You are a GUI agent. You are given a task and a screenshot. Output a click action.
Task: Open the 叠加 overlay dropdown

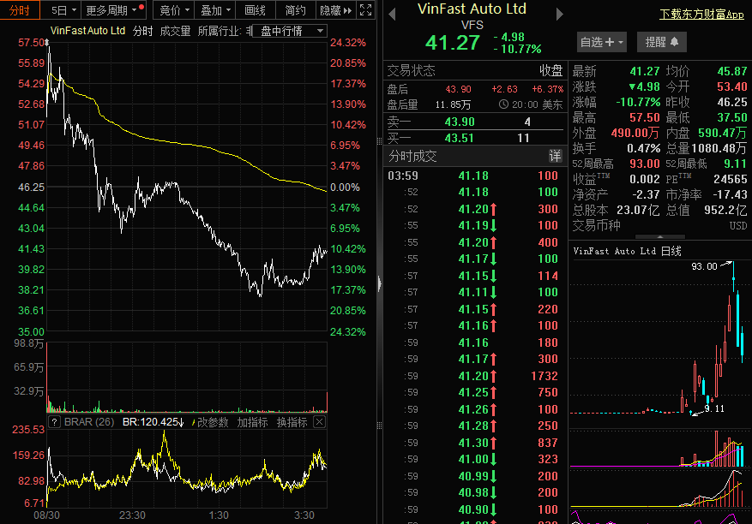[215, 10]
